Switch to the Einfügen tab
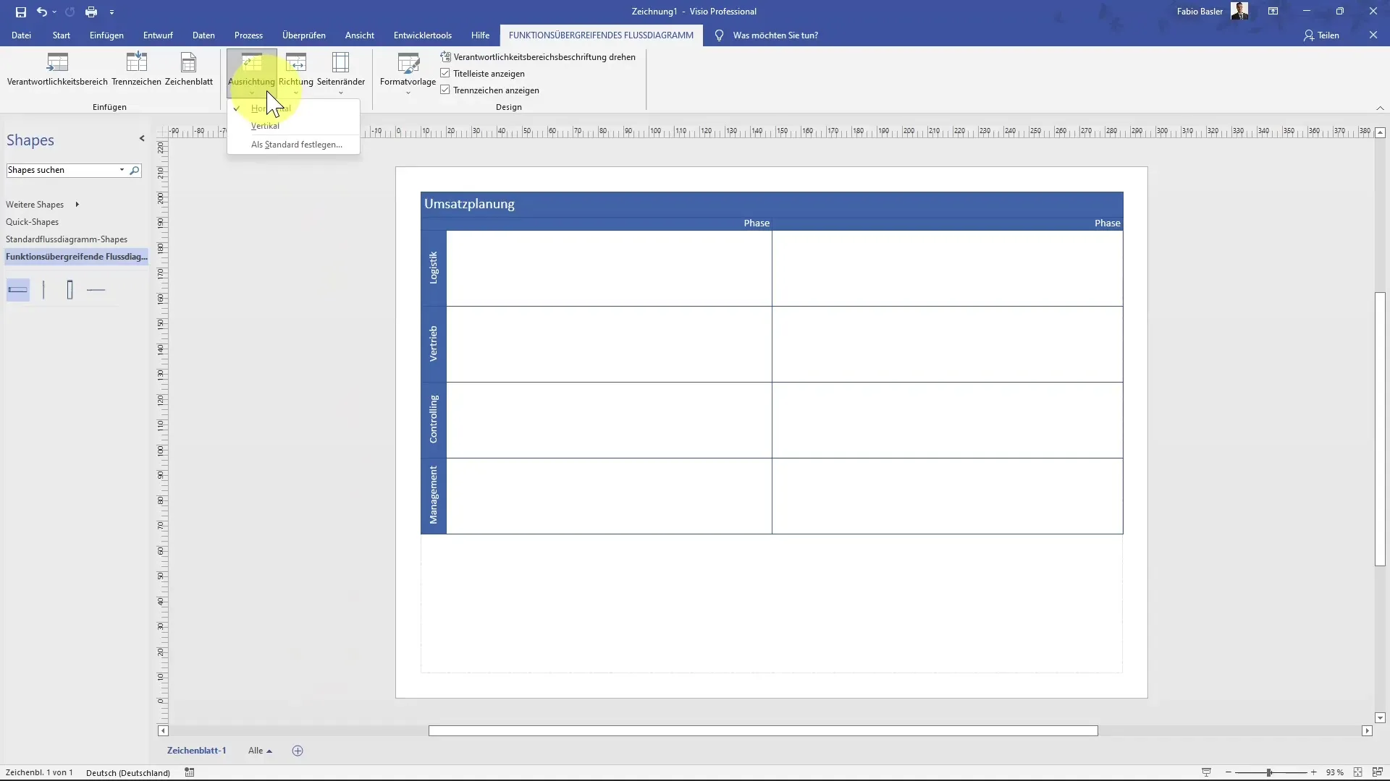 (106, 35)
